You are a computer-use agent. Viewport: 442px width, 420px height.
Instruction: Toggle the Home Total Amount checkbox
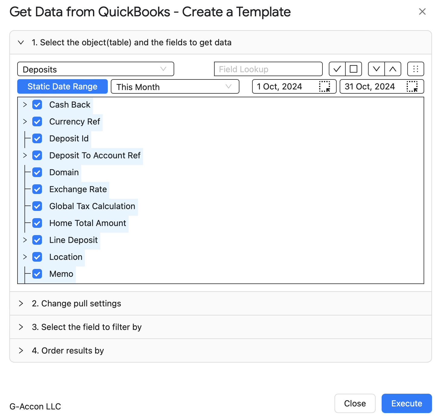tap(37, 223)
